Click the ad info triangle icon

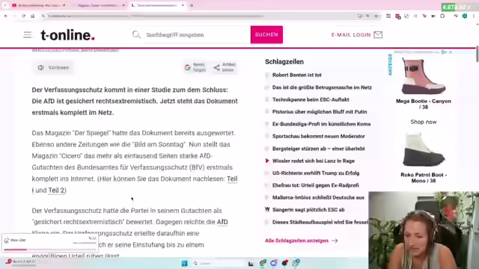click(444, 52)
